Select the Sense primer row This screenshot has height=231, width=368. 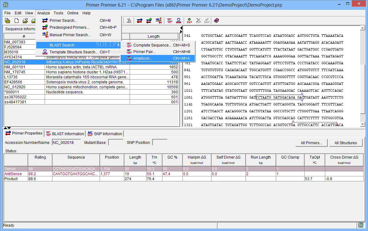pyautogui.click(x=183, y=169)
